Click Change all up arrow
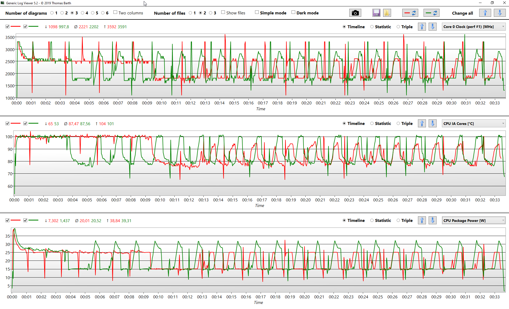This screenshot has width=509, height=309. [x=485, y=13]
